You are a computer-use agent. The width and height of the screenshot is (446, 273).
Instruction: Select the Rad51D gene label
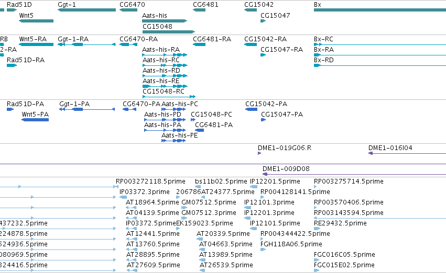coord(19,5)
